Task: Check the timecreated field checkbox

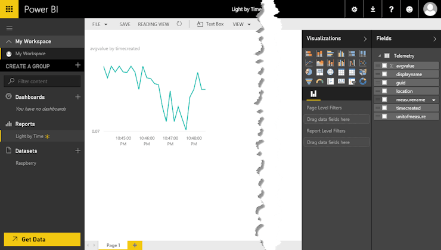Action: 384,108
